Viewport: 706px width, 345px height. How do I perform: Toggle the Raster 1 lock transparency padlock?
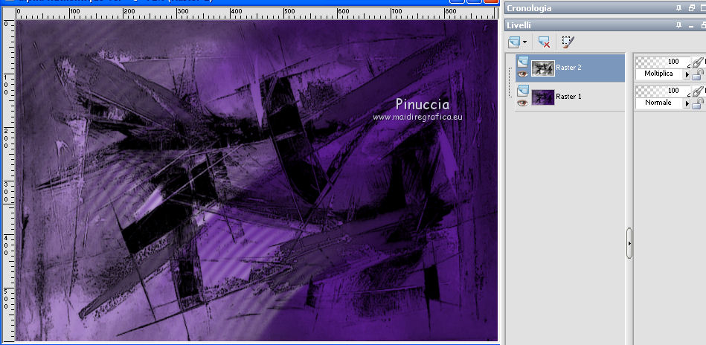pos(697,104)
